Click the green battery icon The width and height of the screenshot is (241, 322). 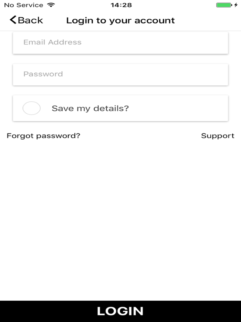coord(223,5)
